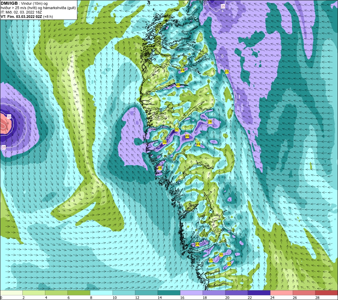Pick the 24–26 m/s pink legend swatch
Screen dimensions: 338x300
click(x=282, y=293)
